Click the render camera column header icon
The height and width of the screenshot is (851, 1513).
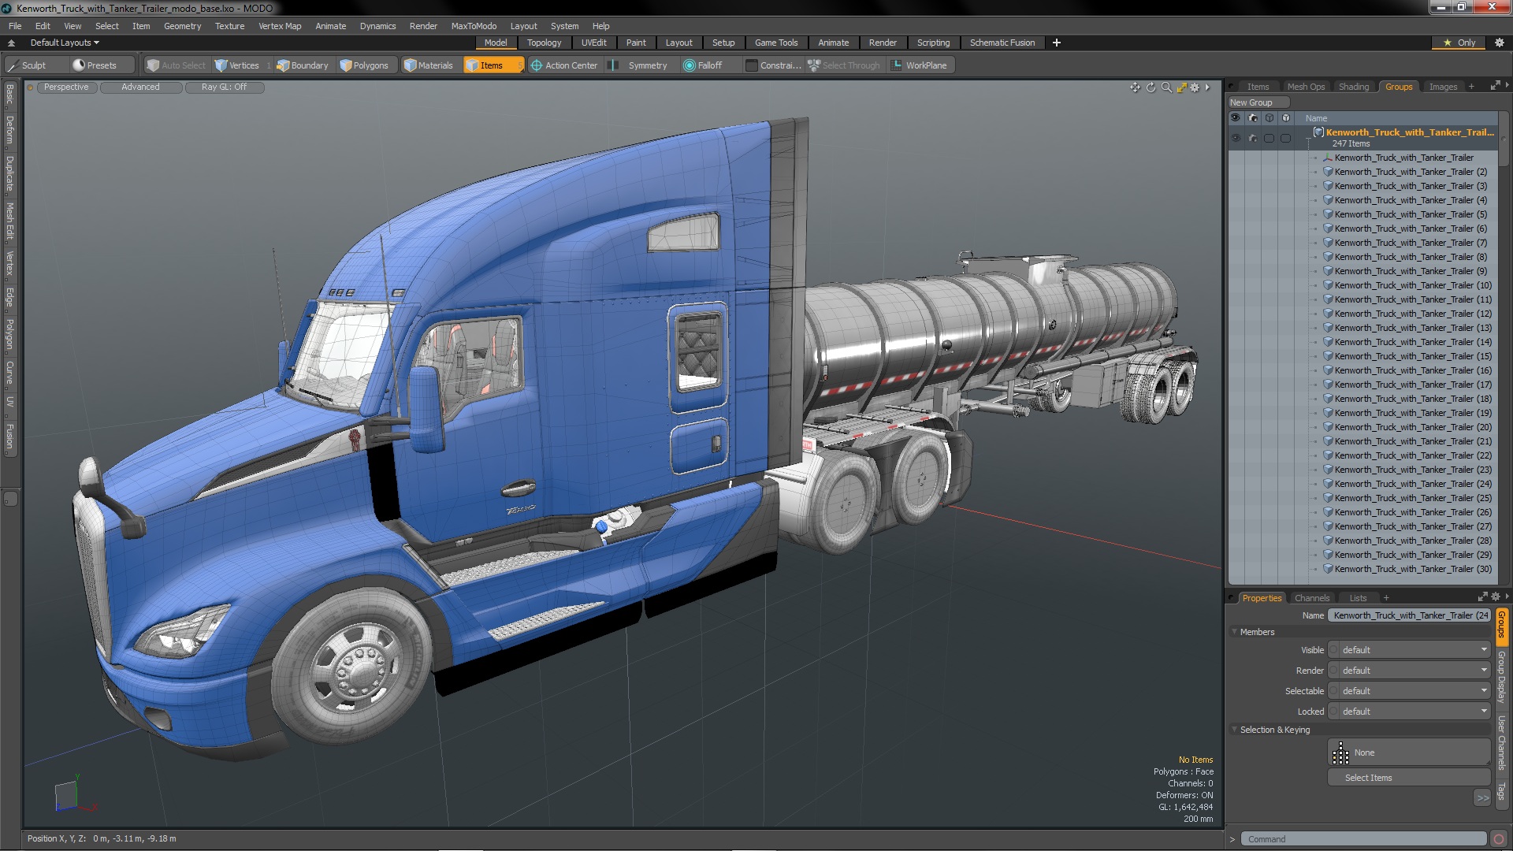[1252, 118]
